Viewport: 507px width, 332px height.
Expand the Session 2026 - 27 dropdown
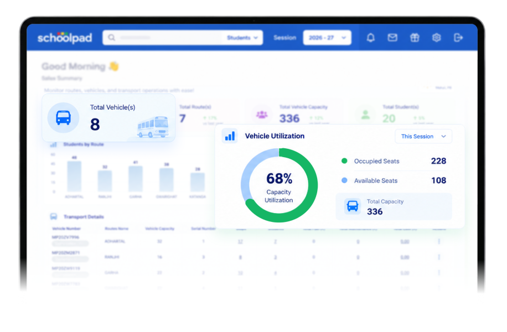click(x=327, y=38)
